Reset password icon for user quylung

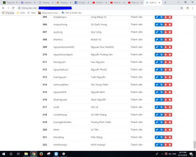coord(162,32)
